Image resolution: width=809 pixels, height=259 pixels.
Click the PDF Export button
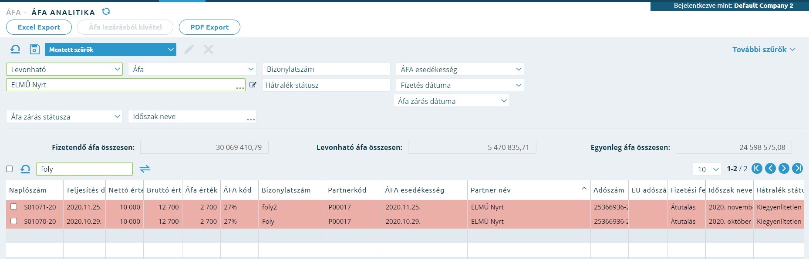[209, 27]
